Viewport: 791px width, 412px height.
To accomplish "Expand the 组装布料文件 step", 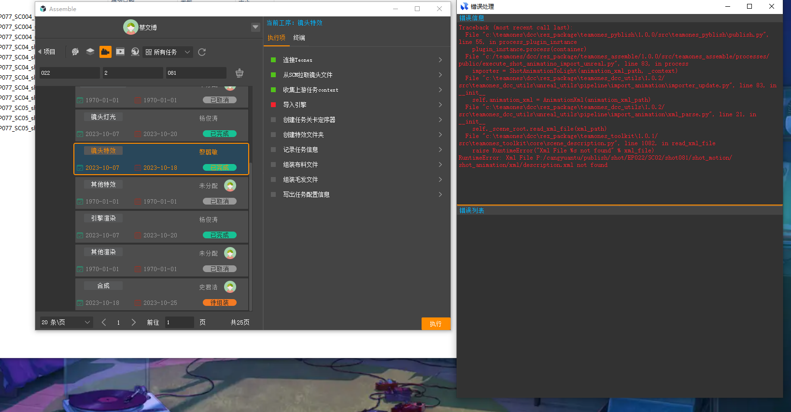I will 440,165.
